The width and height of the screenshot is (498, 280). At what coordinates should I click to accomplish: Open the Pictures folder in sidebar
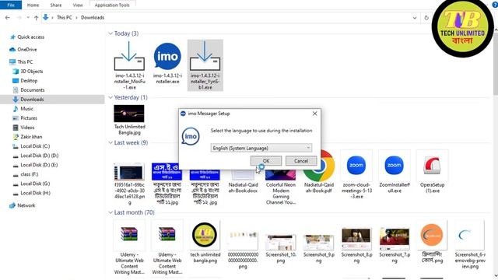pyautogui.click(x=29, y=118)
